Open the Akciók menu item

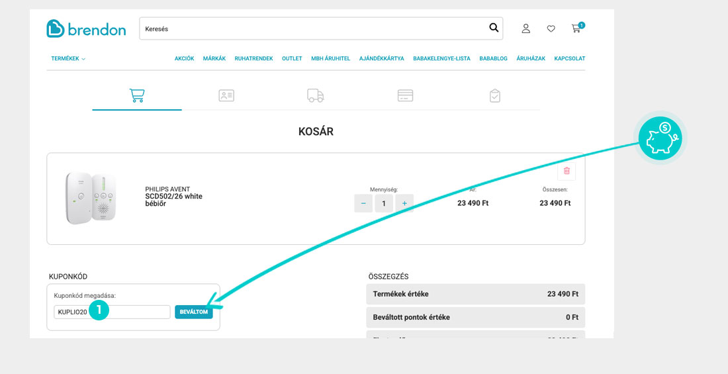point(184,59)
